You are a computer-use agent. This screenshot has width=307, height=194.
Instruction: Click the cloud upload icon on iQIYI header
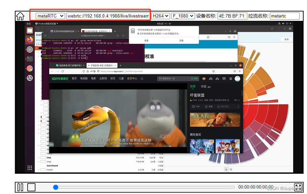tap(217, 78)
